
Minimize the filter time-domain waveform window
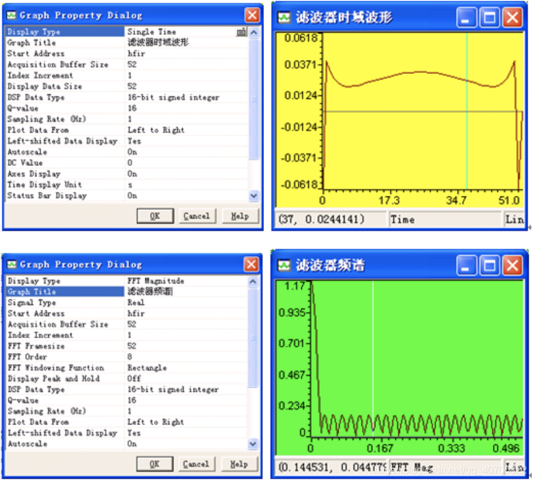click(x=467, y=18)
